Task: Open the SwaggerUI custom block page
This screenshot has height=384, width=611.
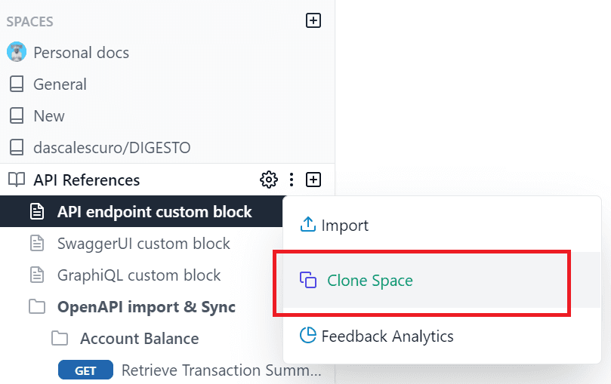Action: pos(143,244)
